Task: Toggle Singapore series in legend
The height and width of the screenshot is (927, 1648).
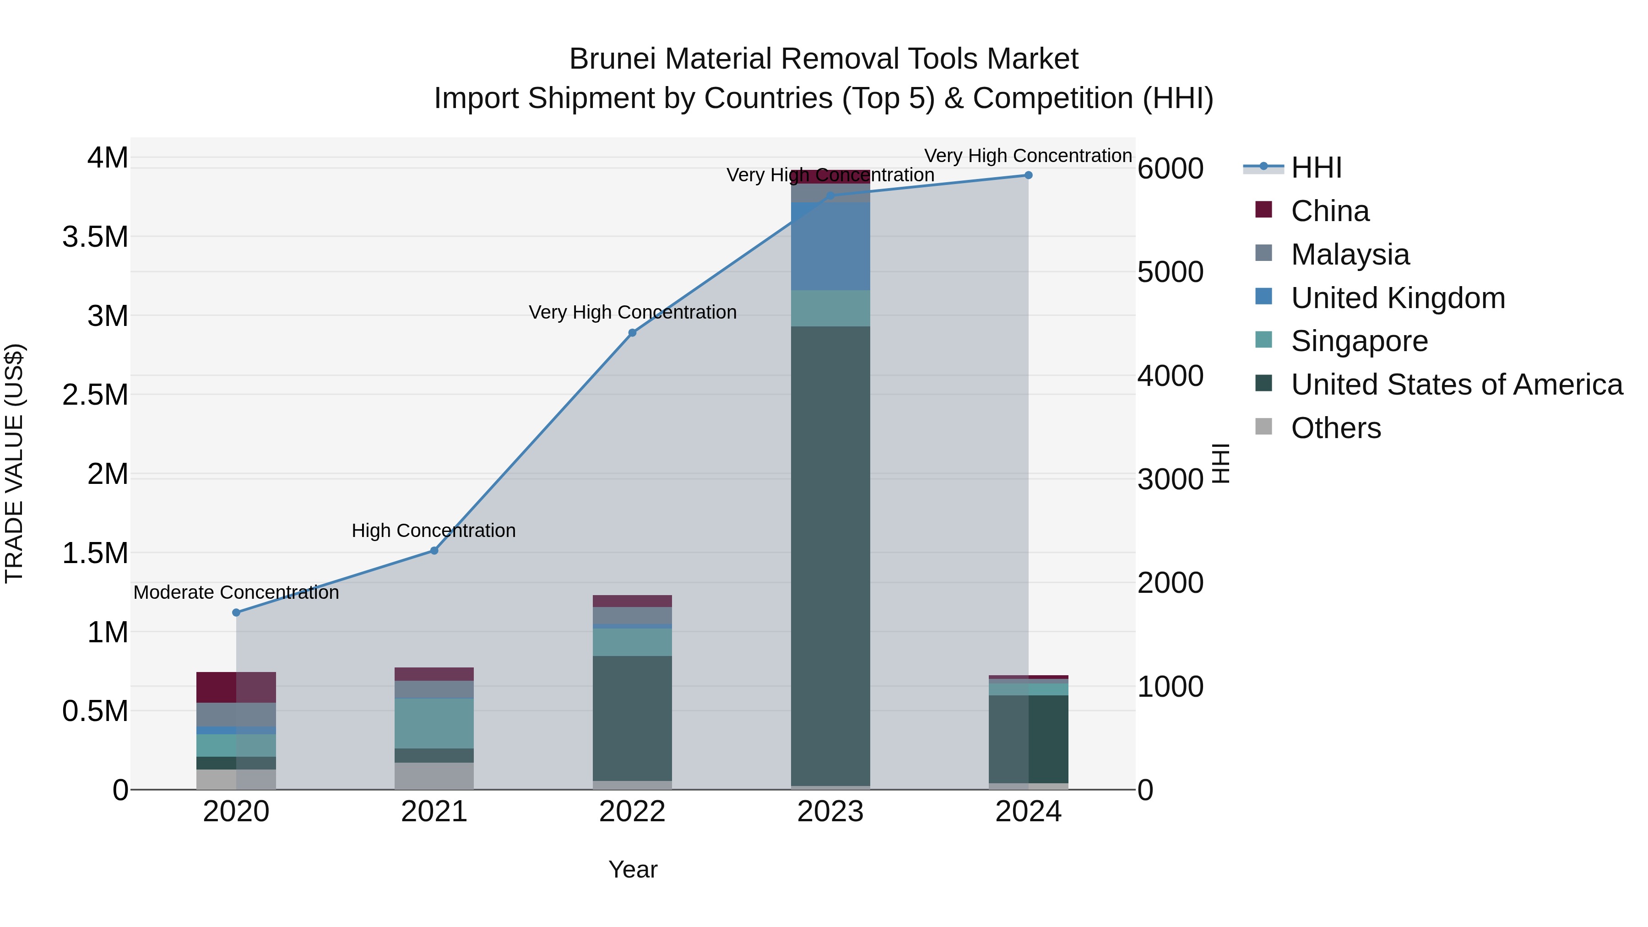Action: click(1341, 341)
